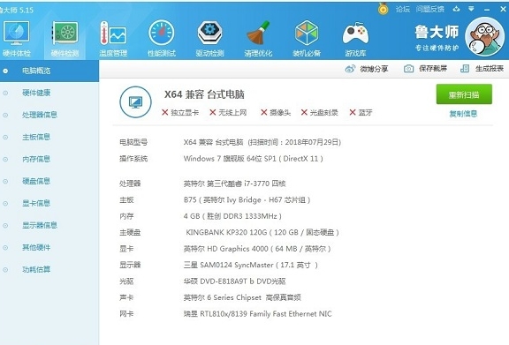This screenshot has width=509, height=345.
Task: Click the 电脑型号 row label
Action: pos(133,142)
